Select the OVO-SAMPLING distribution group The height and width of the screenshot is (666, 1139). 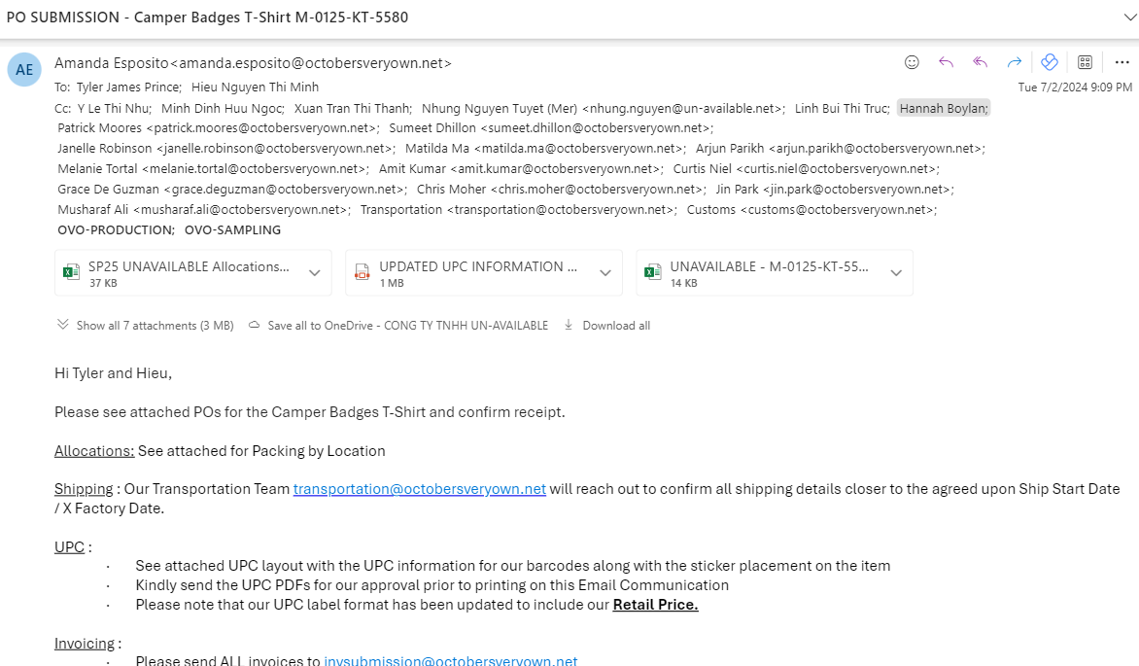232,229
